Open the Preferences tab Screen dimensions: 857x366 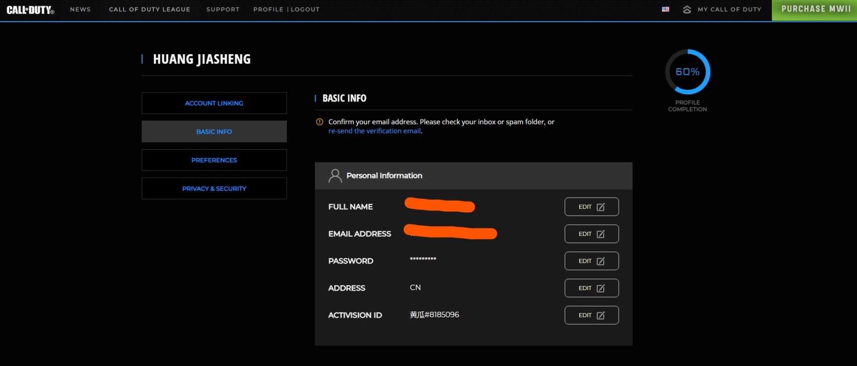click(x=214, y=160)
